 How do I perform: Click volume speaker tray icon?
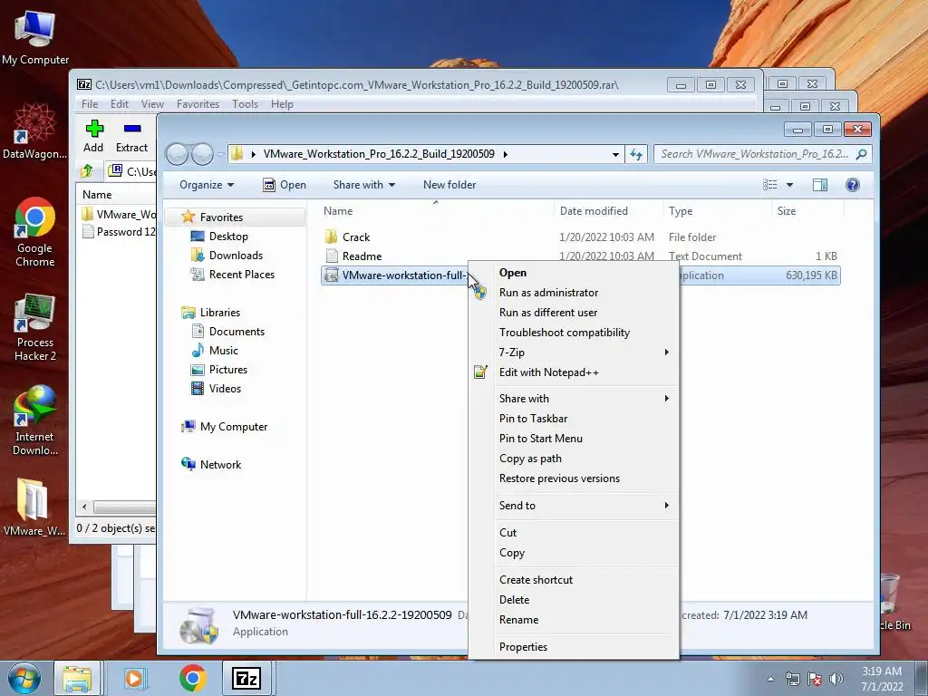coord(836,679)
